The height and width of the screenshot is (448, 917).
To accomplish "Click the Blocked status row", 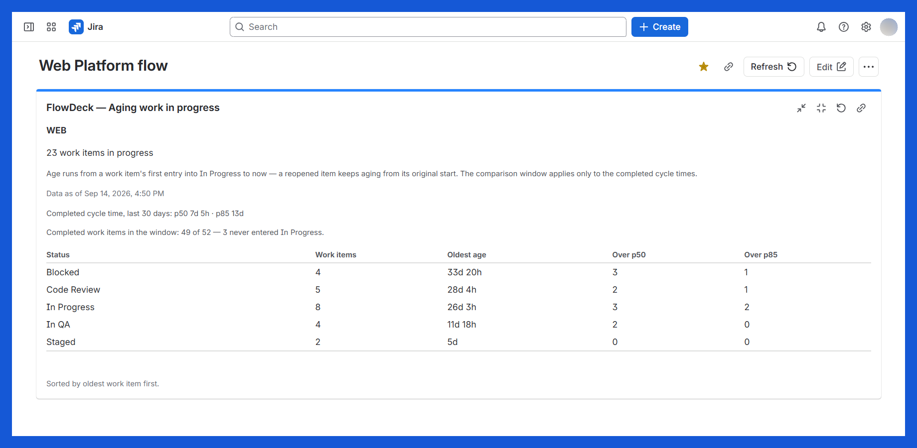I will 458,272.
